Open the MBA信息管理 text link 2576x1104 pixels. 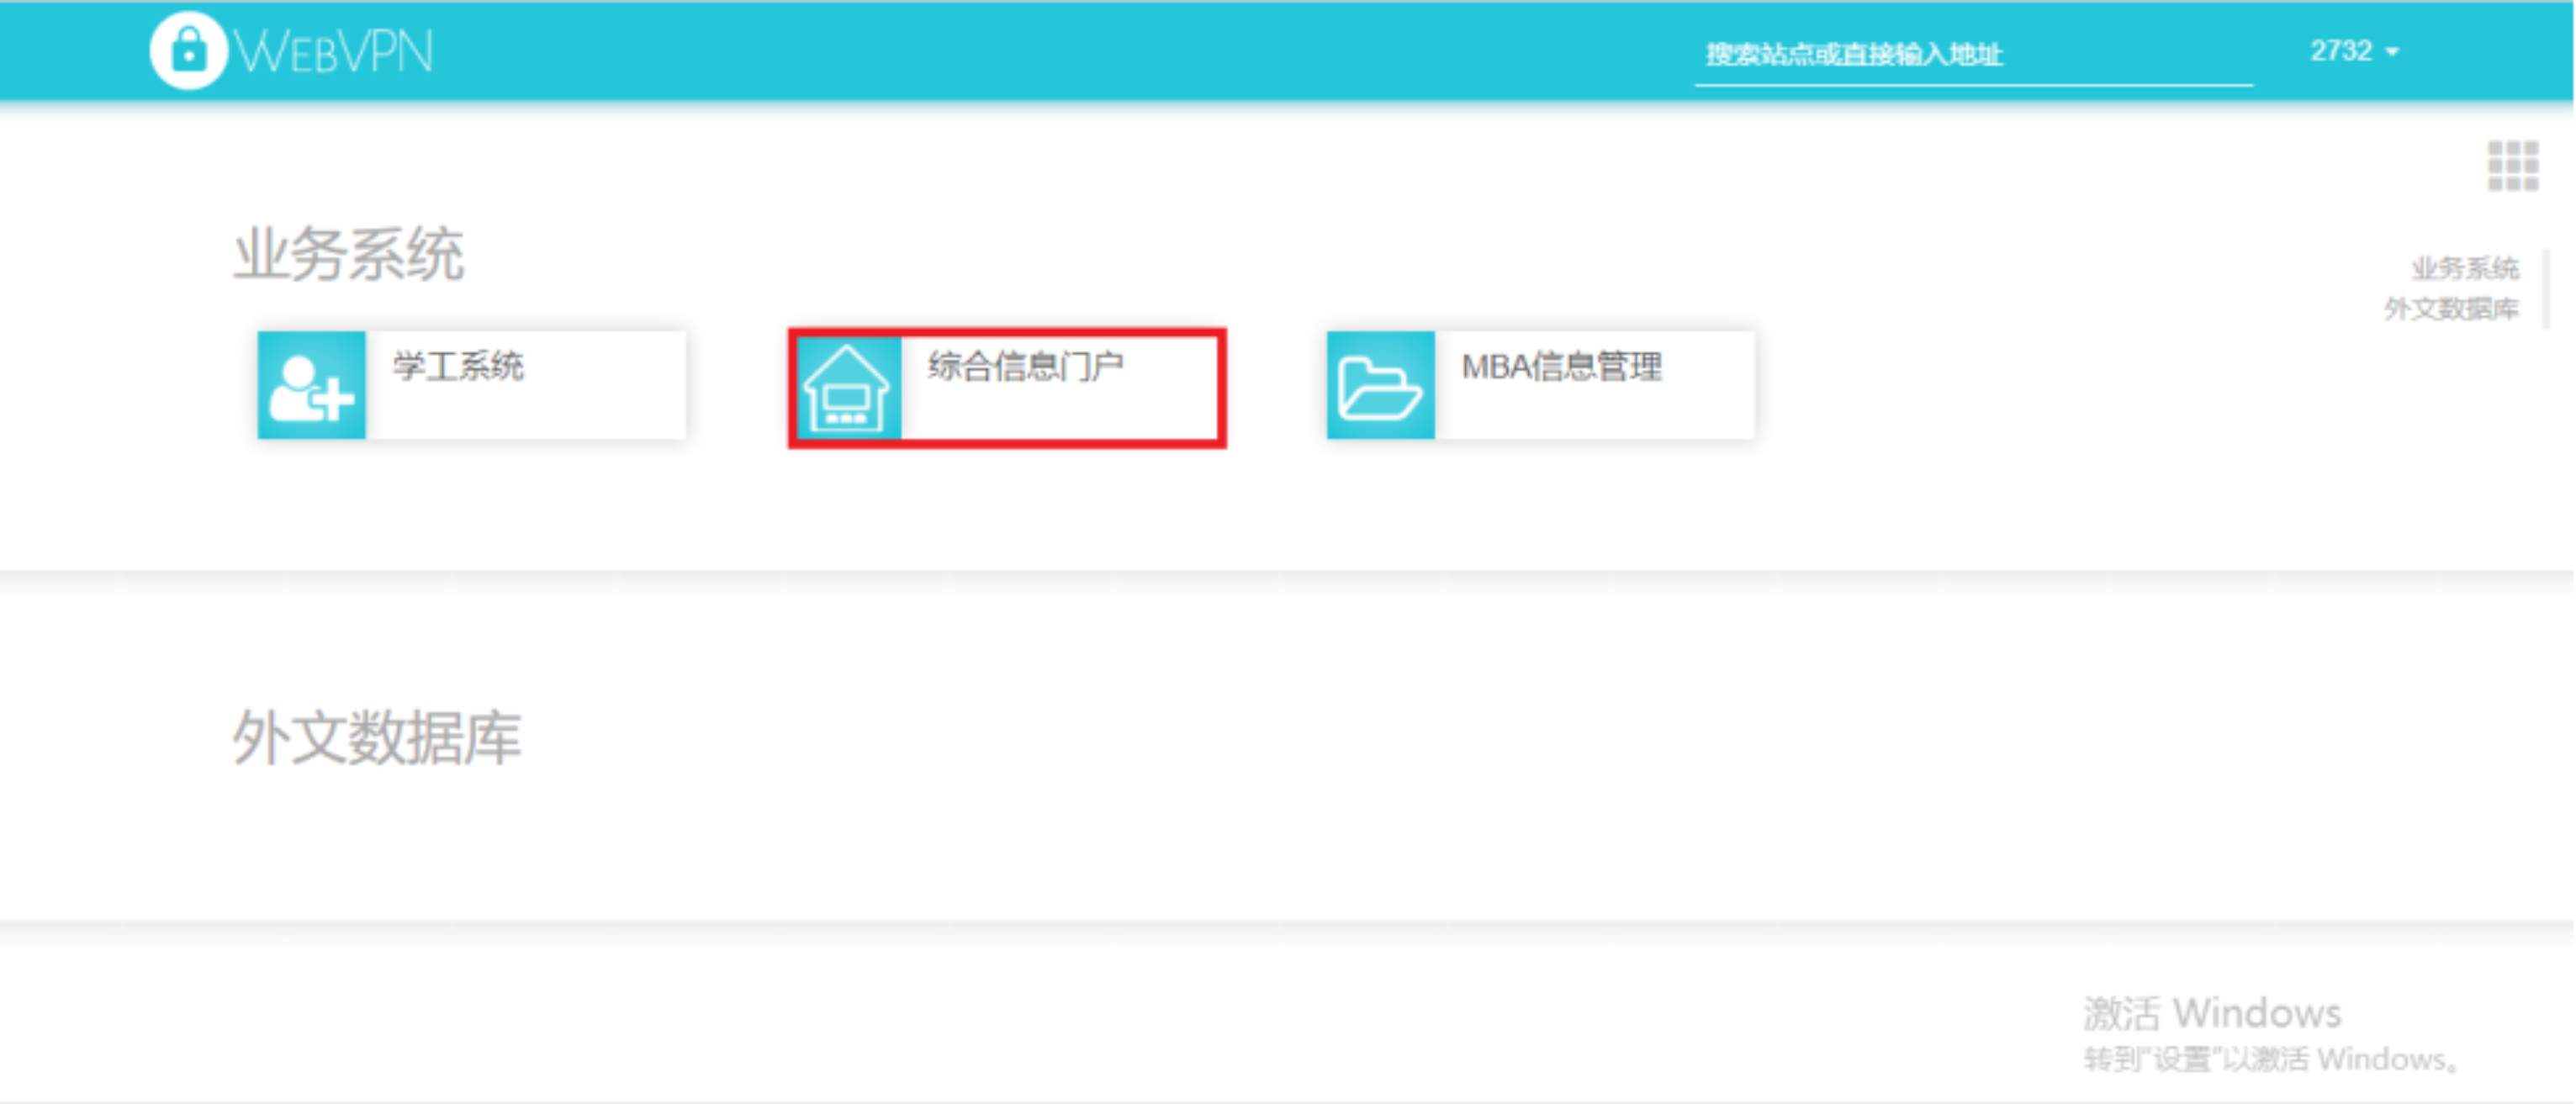1561,367
